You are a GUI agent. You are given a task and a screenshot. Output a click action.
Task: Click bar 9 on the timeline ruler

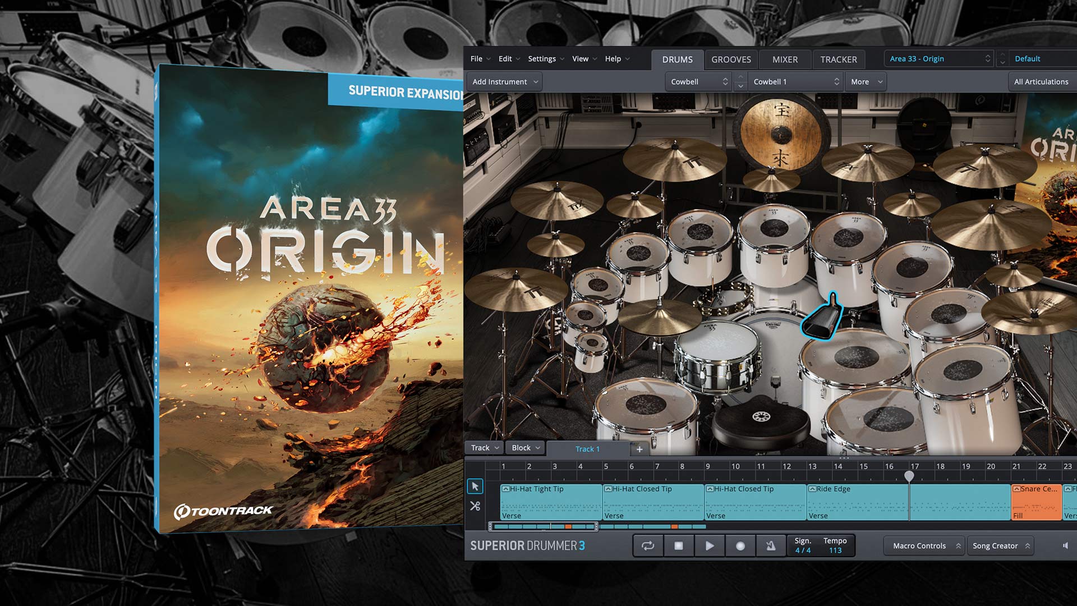(x=708, y=466)
